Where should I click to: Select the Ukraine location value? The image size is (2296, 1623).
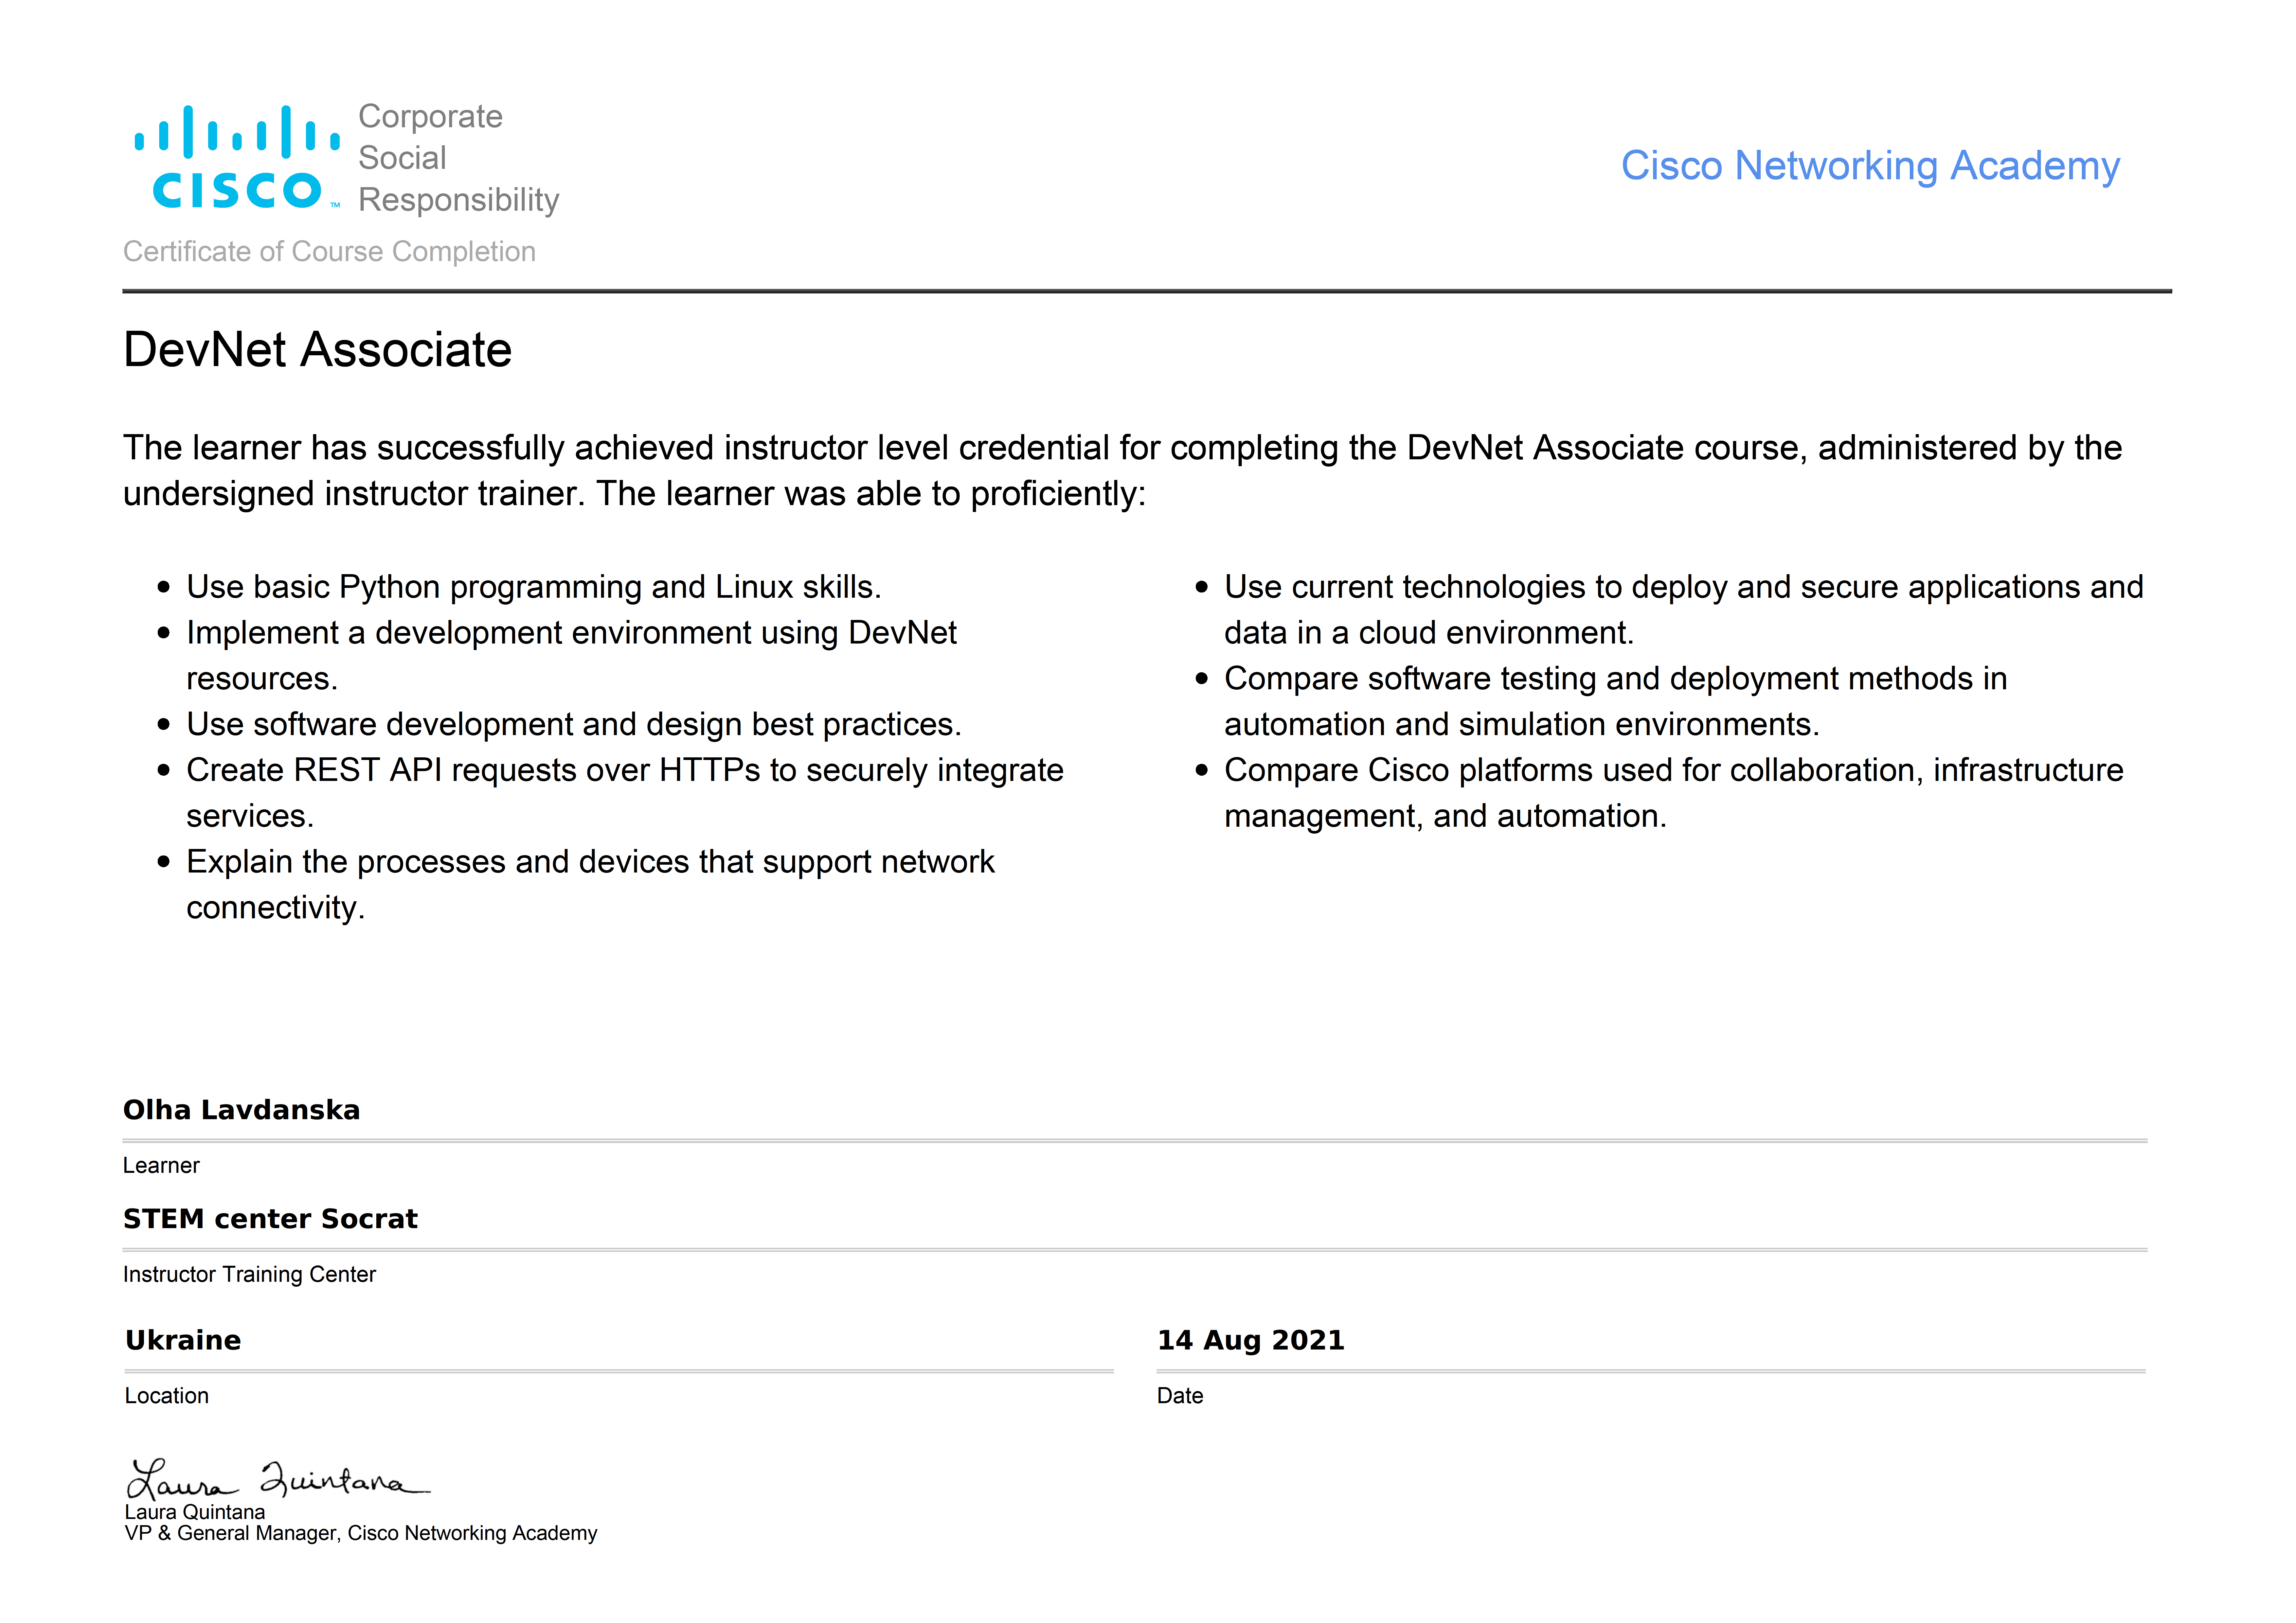tap(183, 1340)
